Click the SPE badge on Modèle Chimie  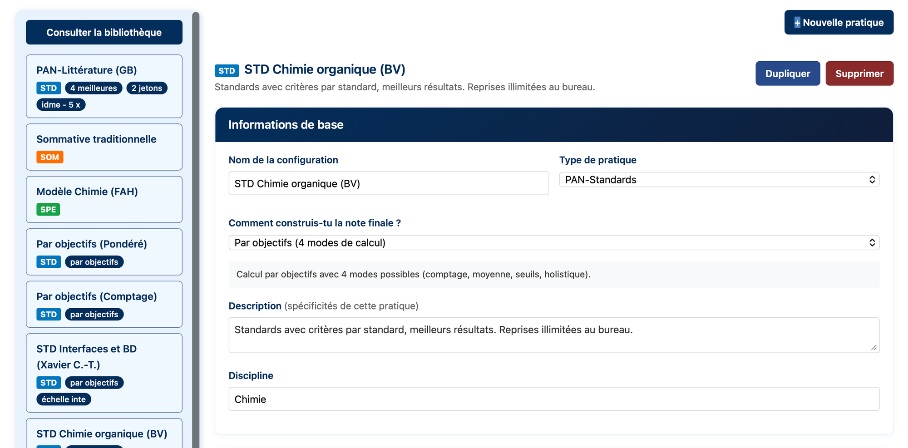pyautogui.click(x=48, y=209)
